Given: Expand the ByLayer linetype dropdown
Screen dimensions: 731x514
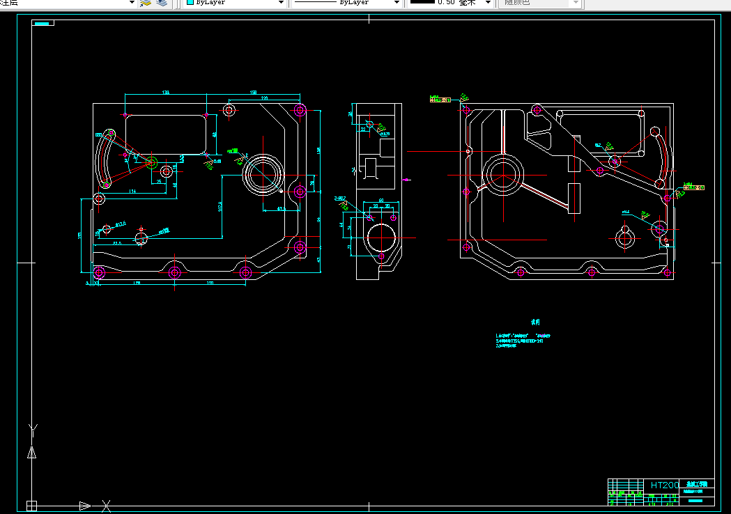Looking at the screenshot, I should pyautogui.click(x=397, y=3).
